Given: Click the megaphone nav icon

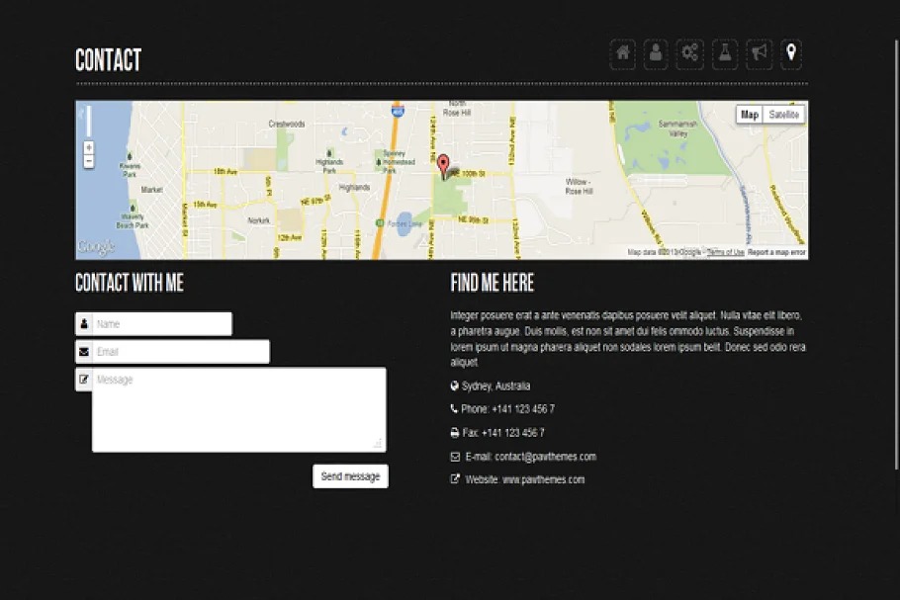Looking at the screenshot, I should pyautogui.click(x=759, y=54).
